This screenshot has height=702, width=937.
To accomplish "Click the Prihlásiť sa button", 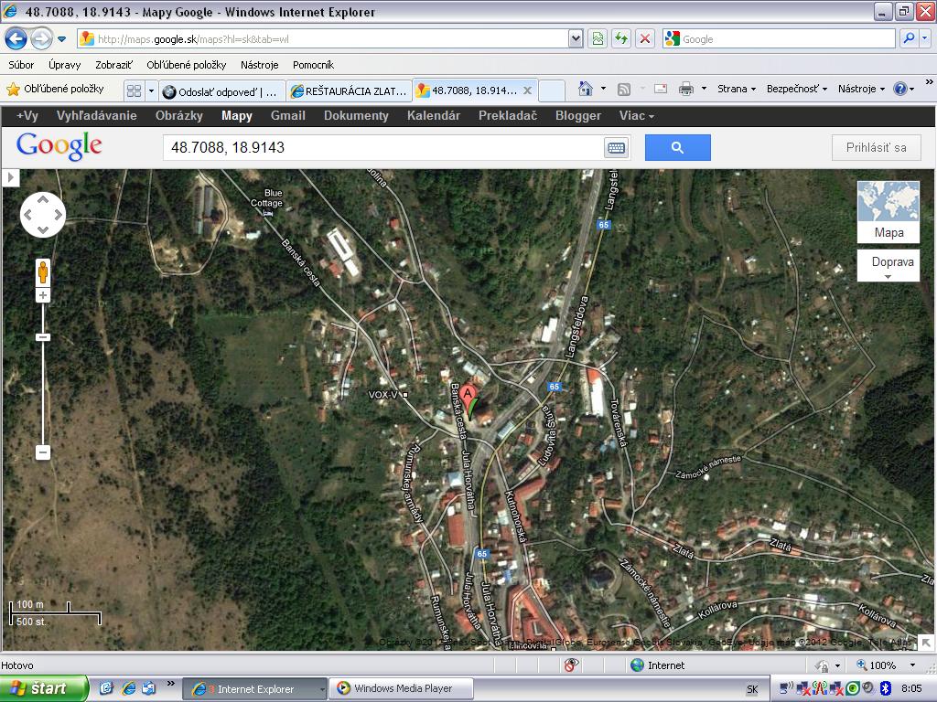I will [876, 147].
